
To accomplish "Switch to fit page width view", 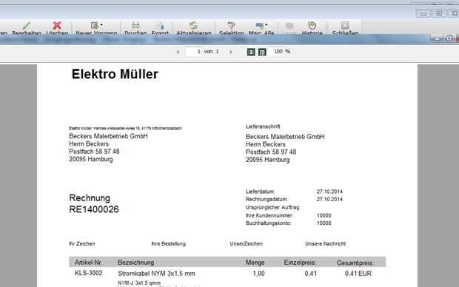I will click(262, 52).
